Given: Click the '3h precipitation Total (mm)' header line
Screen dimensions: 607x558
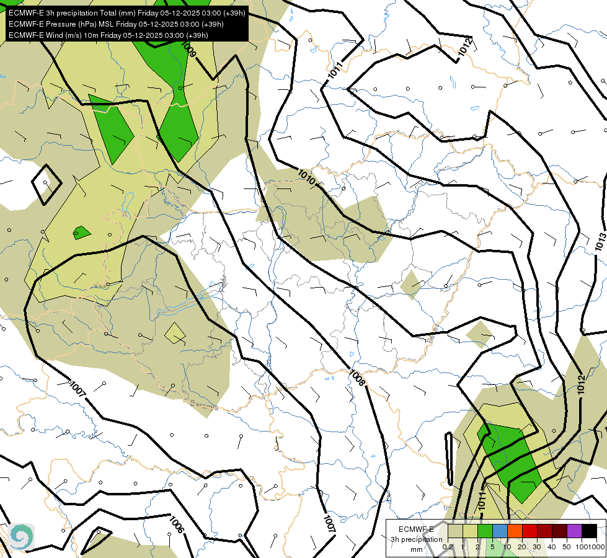Looking at the screenshot, I should (126, 13).
